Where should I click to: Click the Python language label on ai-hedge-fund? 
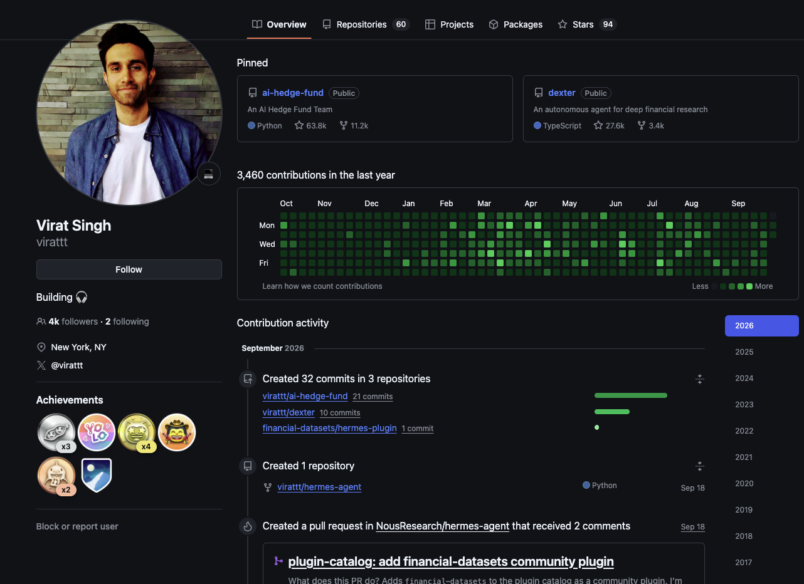270,125
